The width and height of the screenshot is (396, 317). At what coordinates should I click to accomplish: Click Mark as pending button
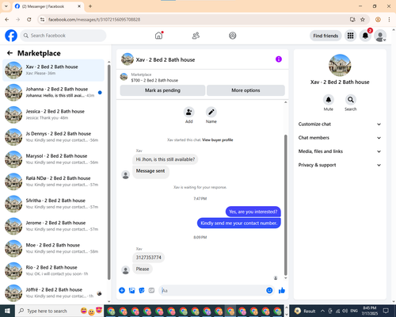(x=162, y=90)
